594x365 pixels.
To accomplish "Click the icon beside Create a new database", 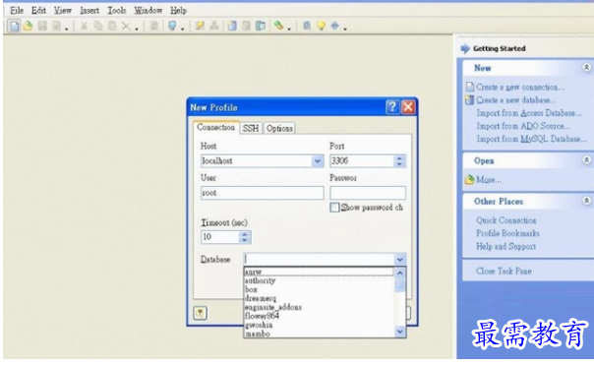I will (x=470, y=100).
